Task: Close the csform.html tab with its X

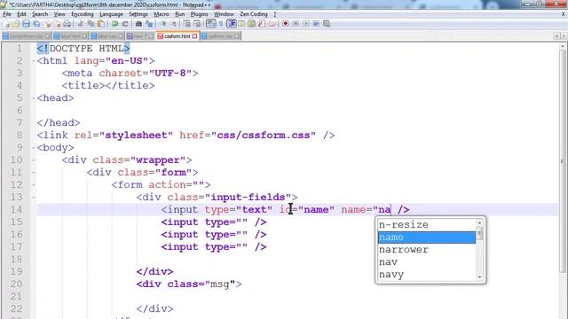Action: [x=195, y=36]
